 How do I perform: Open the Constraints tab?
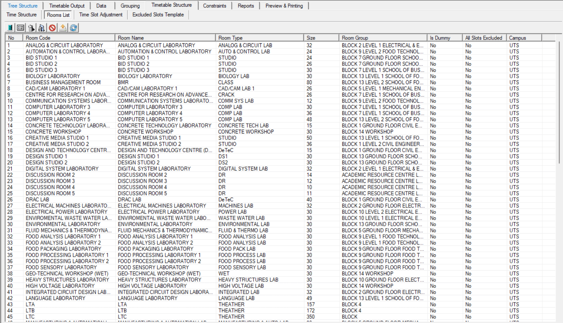(214, 6)
